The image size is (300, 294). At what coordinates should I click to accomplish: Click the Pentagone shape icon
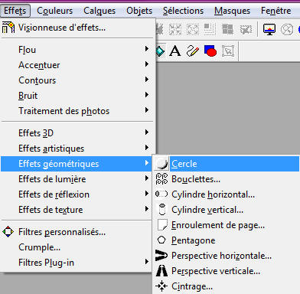click(161, 240)
